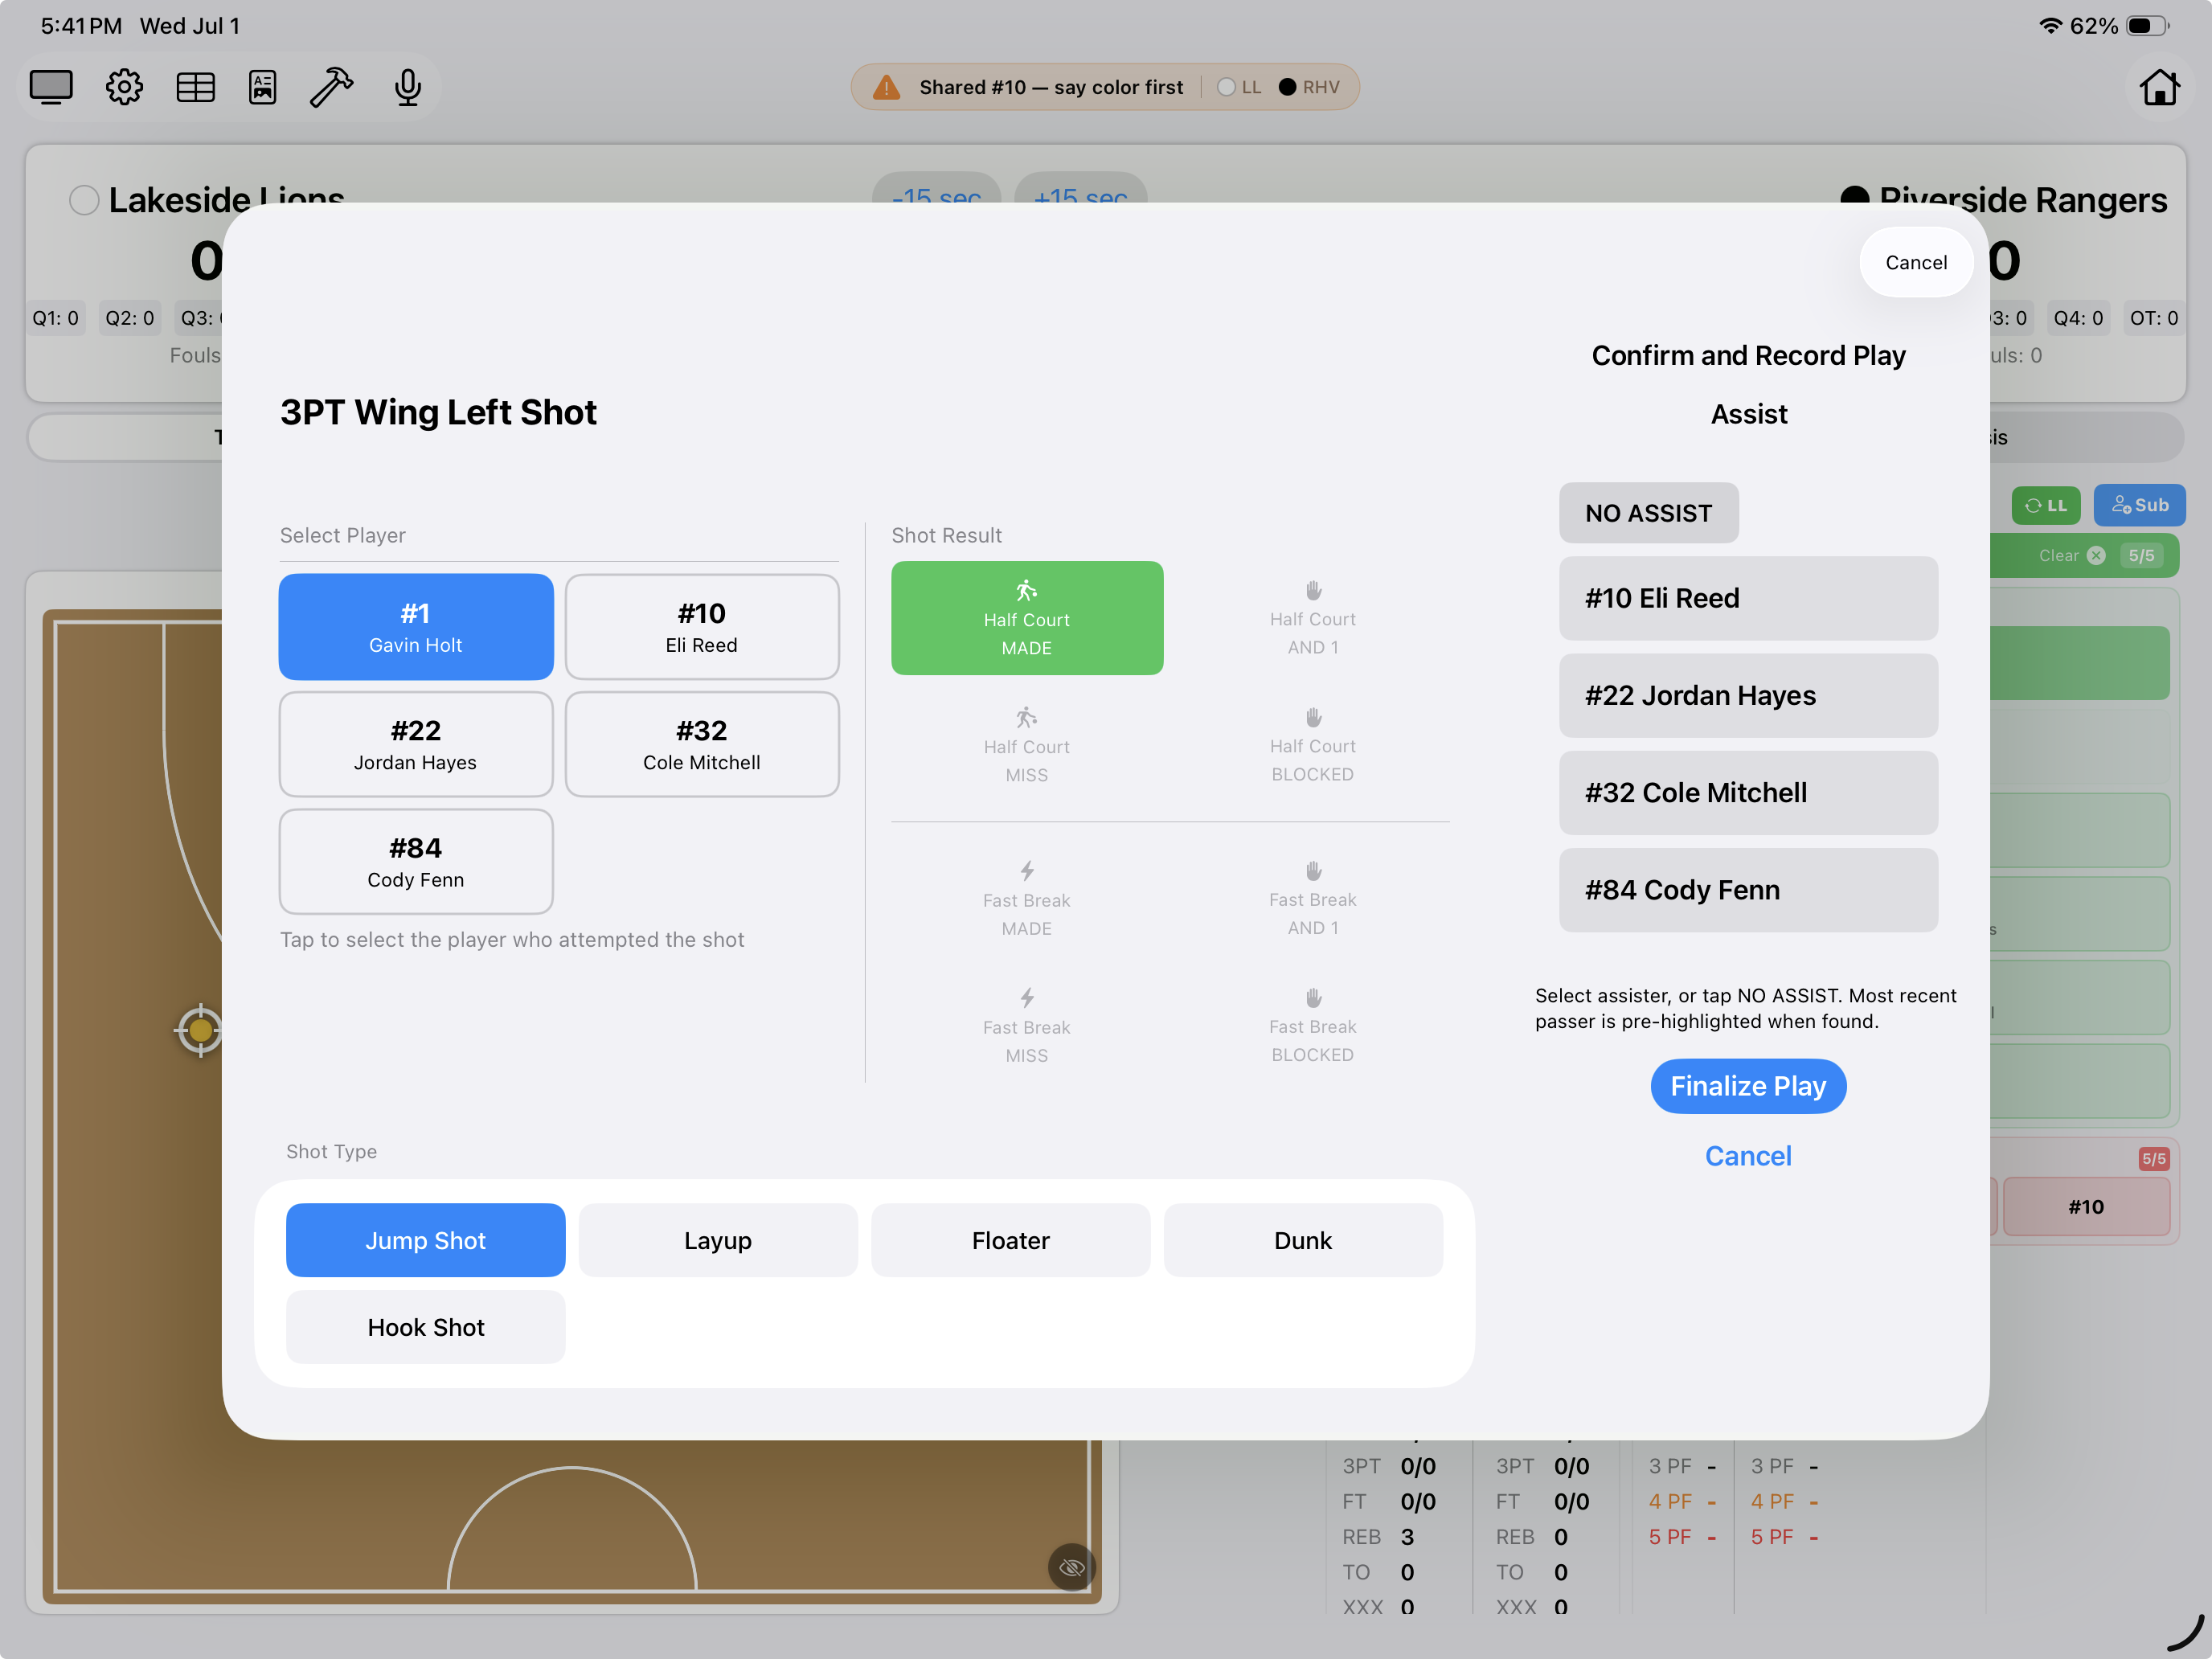2212x1659 pixels.
Task: Click Finalize Play button
Action: coord(1748,1086)
